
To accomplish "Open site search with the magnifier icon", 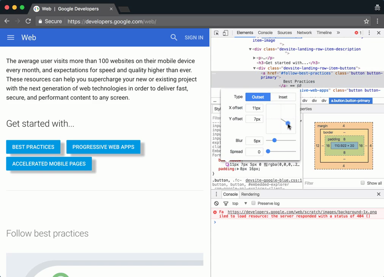I will [x=174, y=38].
